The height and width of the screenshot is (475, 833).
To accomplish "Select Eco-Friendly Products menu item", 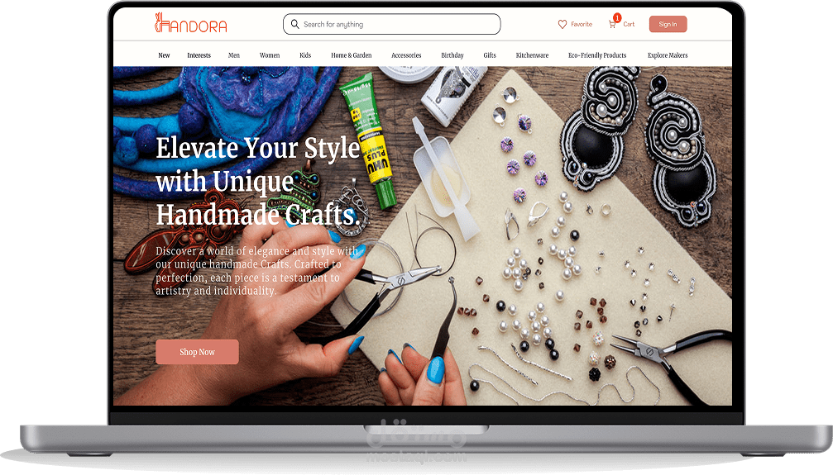I will 597,55.
